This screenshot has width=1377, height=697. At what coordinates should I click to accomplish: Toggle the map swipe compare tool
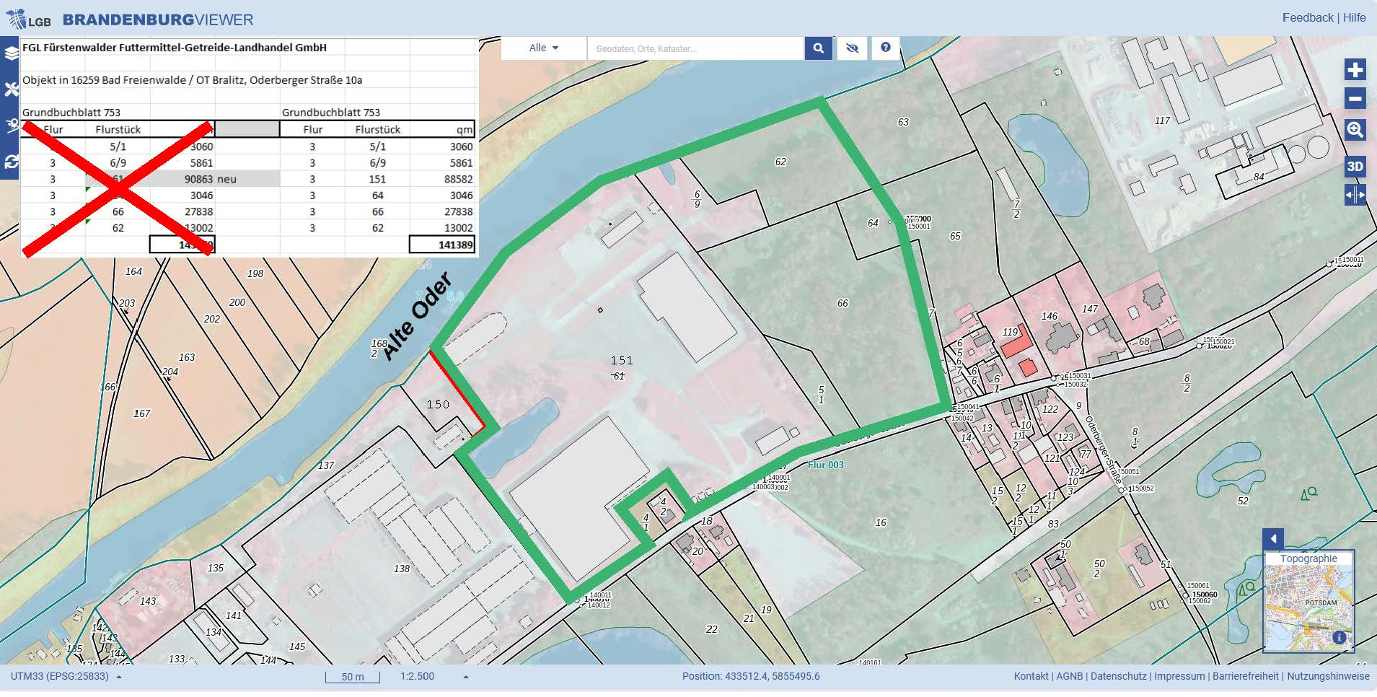click(x=1355, y=195)
